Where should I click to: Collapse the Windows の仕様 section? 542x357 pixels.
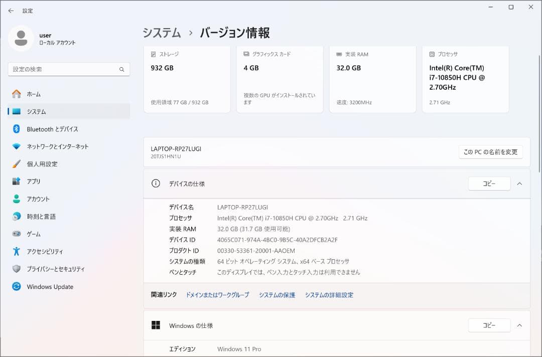(520, 325)
